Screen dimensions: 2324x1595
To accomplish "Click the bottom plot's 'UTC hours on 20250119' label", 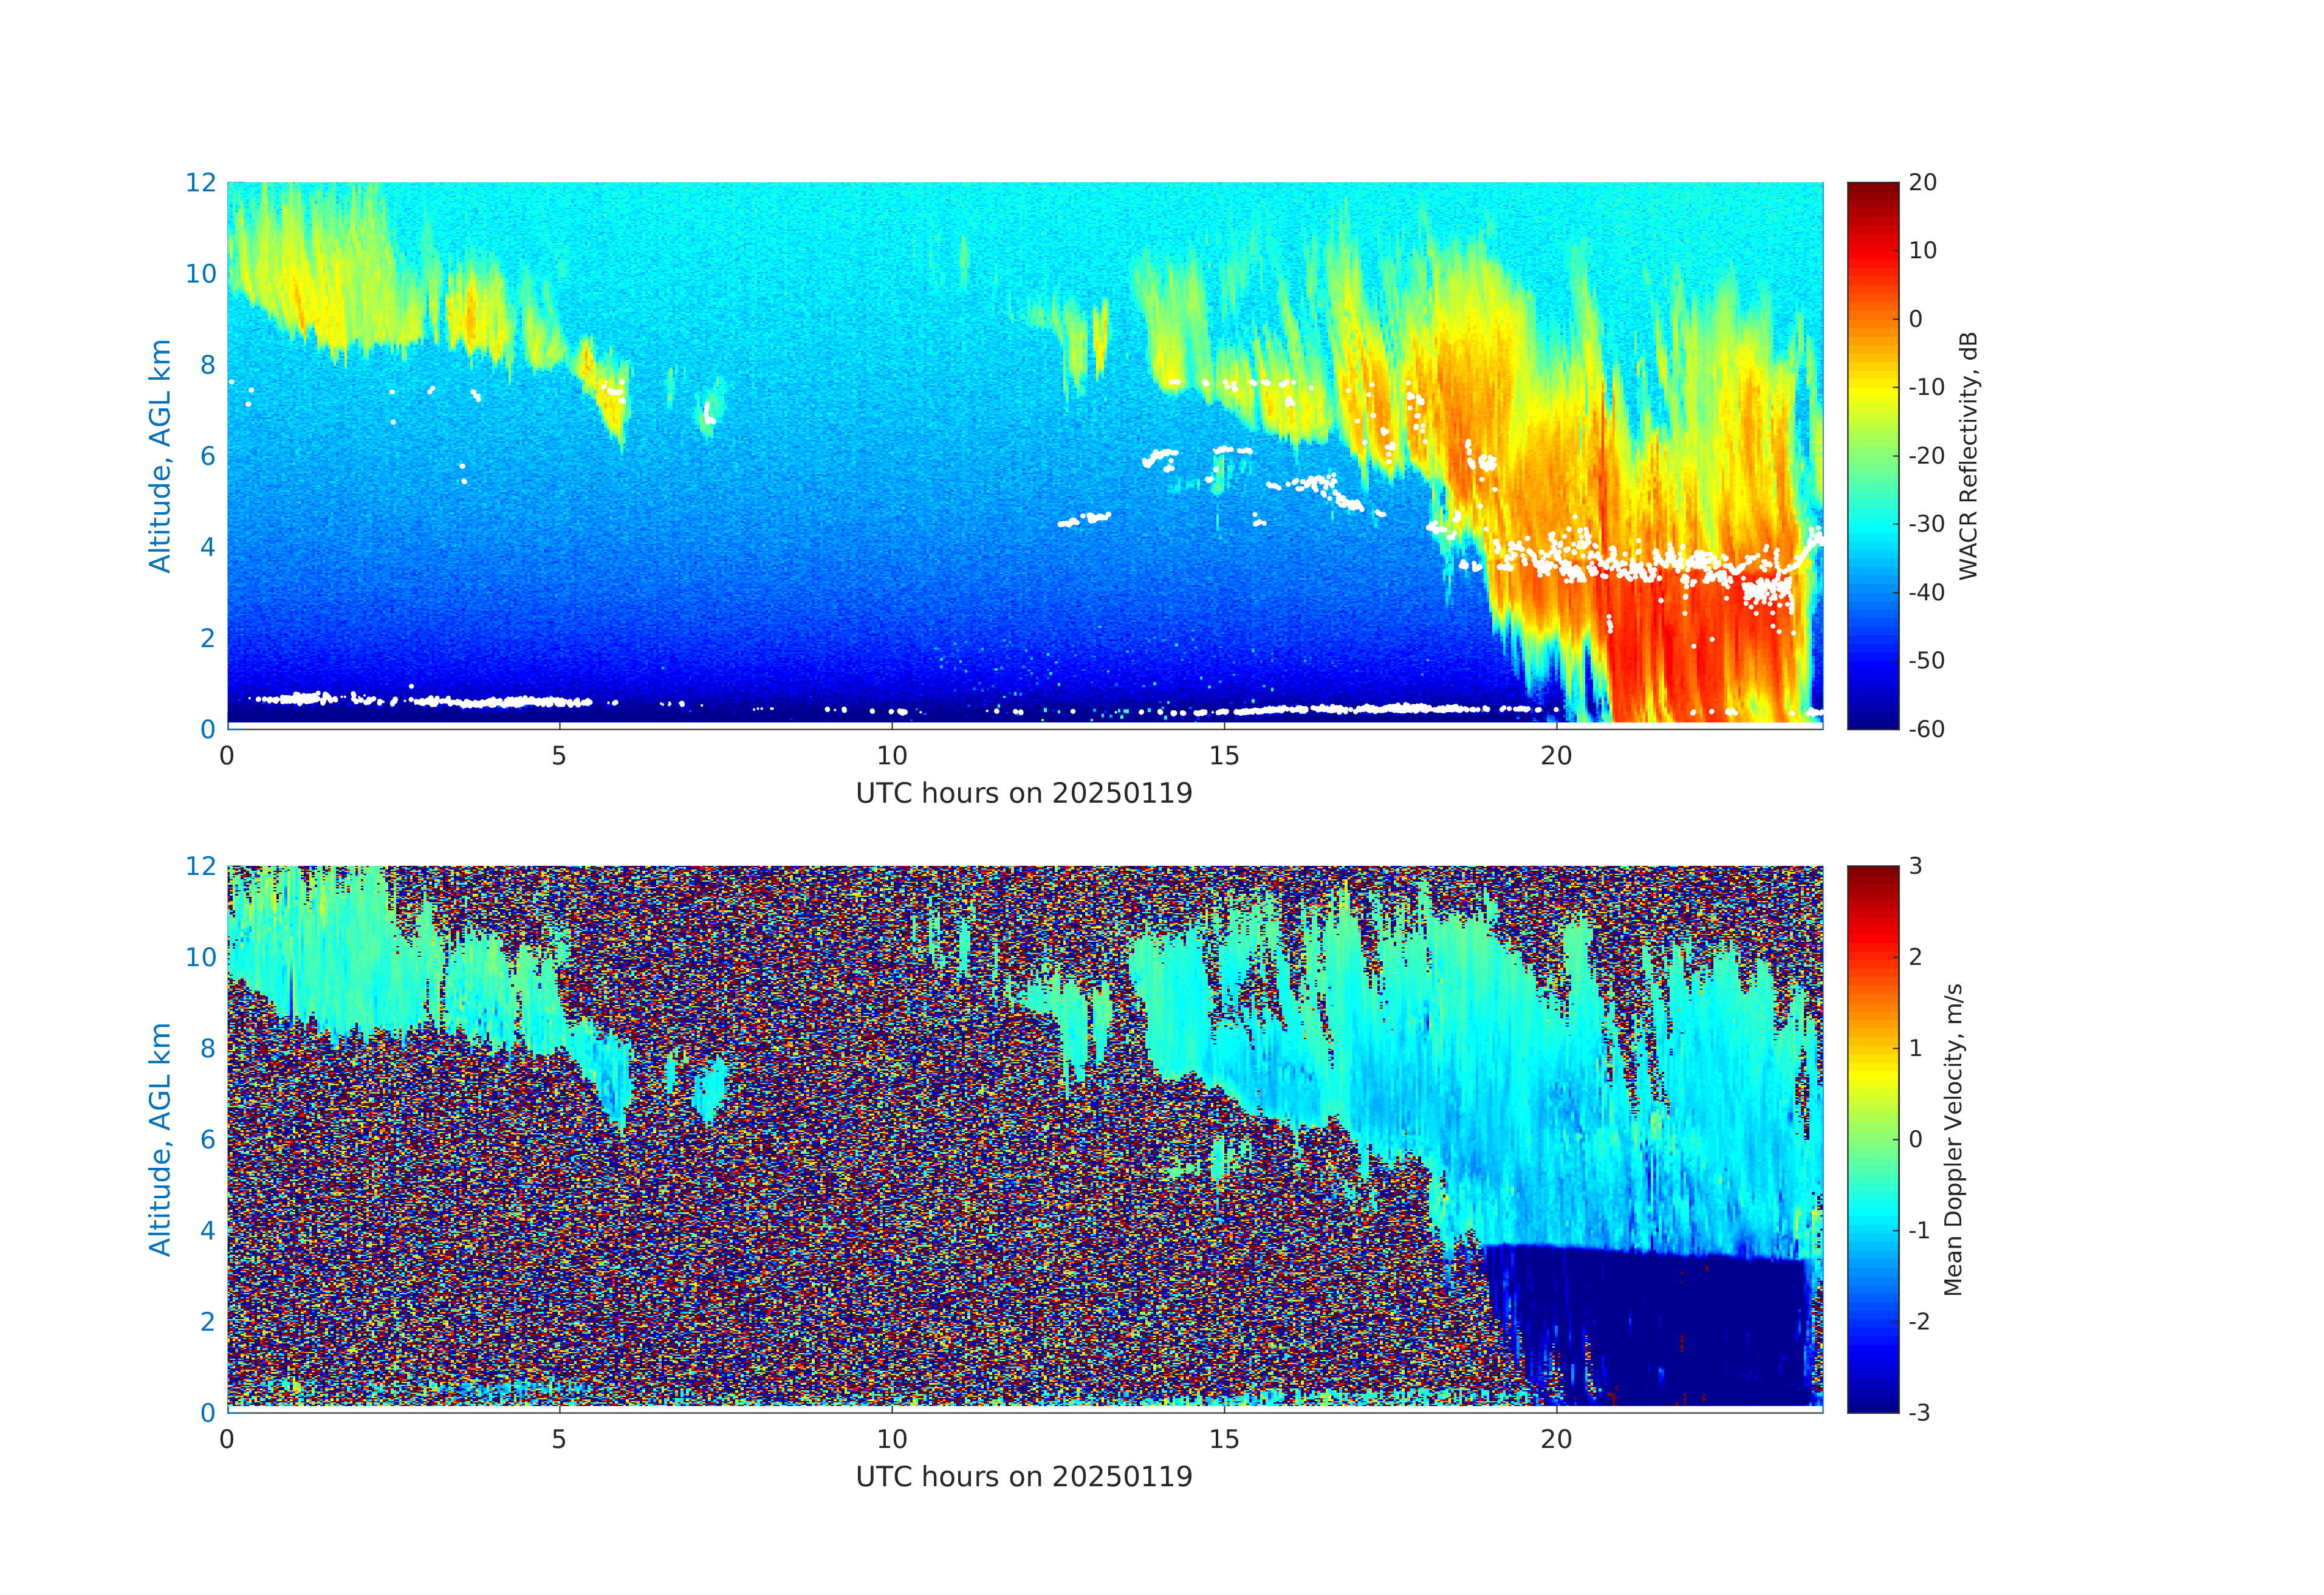I will [x=1024, y=1477].
